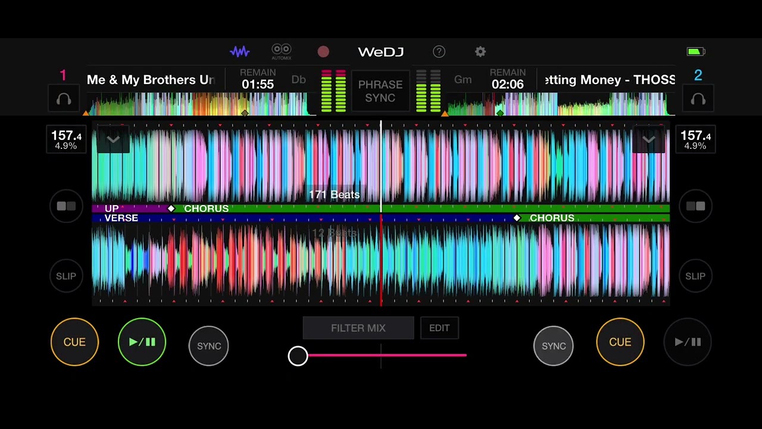Toggle Slip mode on deck 2
The height and width of the screenshot is (429, 762).
click(695, 276)
